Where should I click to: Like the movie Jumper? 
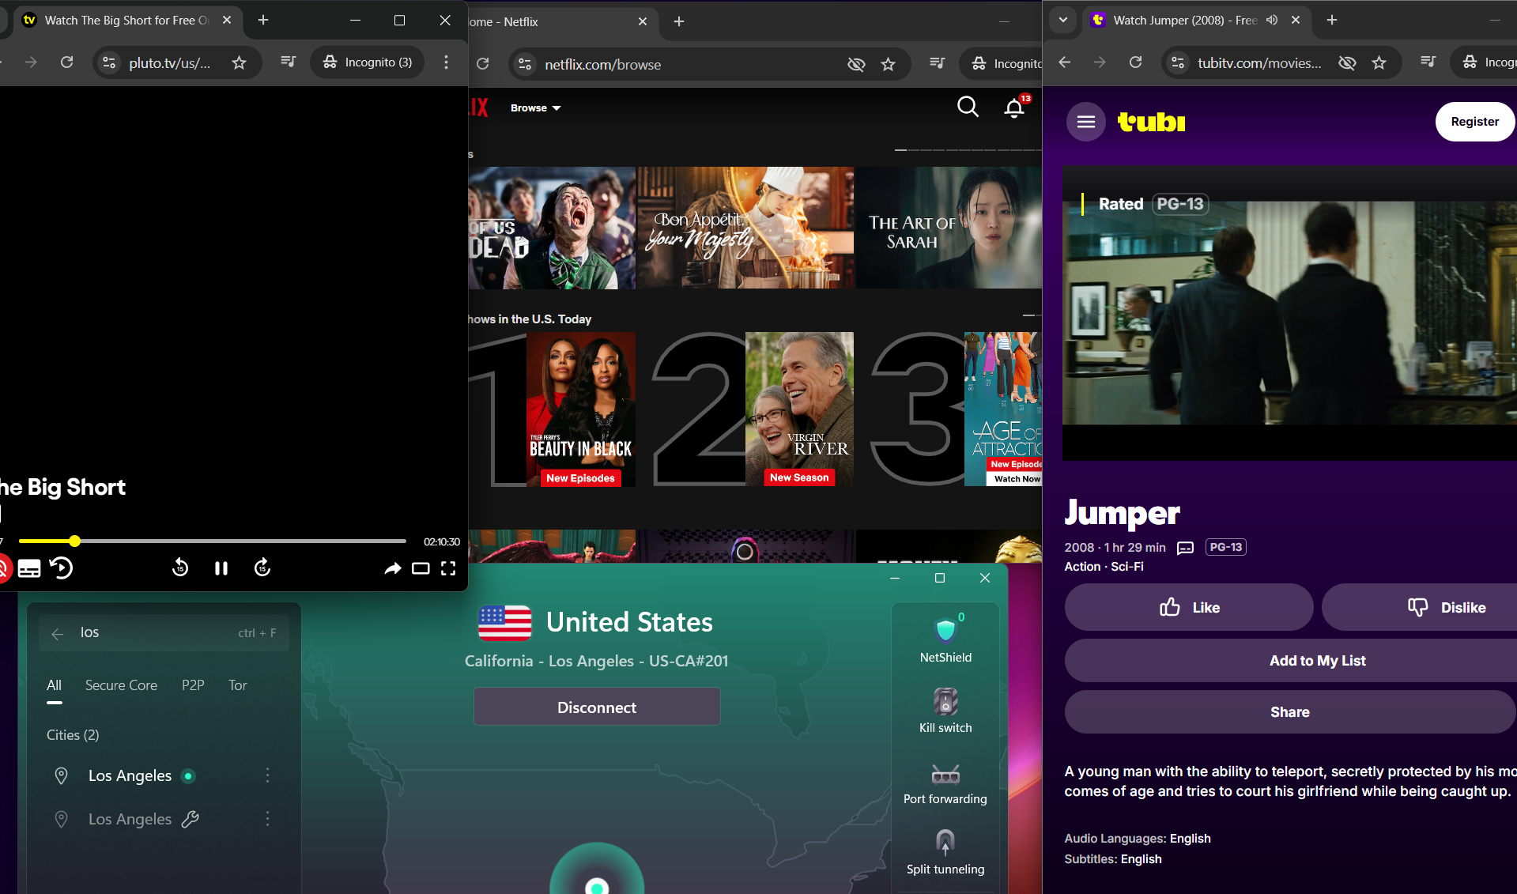(x=1189, y=607)
